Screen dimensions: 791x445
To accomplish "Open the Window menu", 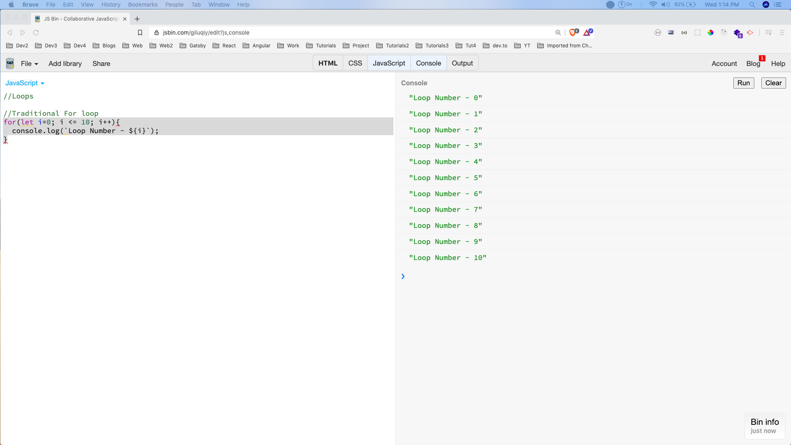I will (x=219, y=5).
